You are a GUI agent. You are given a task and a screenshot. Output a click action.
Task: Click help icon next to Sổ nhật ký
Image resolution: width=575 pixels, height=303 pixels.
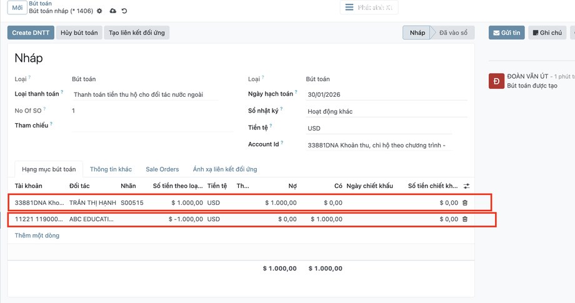[x=281, y=109]
